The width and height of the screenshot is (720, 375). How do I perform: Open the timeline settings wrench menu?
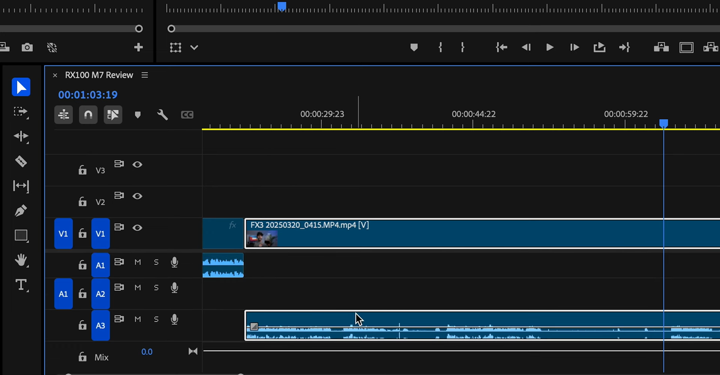click(x=162, y=115)
